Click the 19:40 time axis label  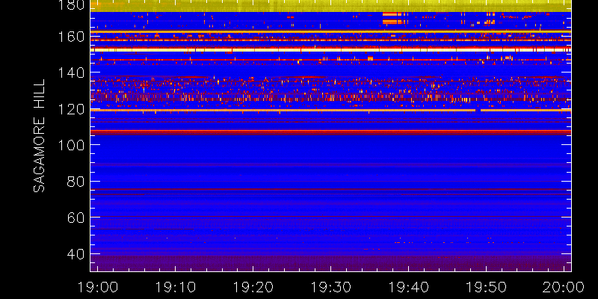408,287
